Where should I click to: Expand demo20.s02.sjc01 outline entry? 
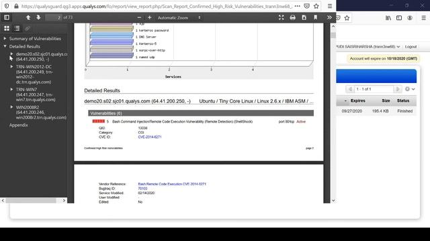pyautogui.click(x=11, y=54)
